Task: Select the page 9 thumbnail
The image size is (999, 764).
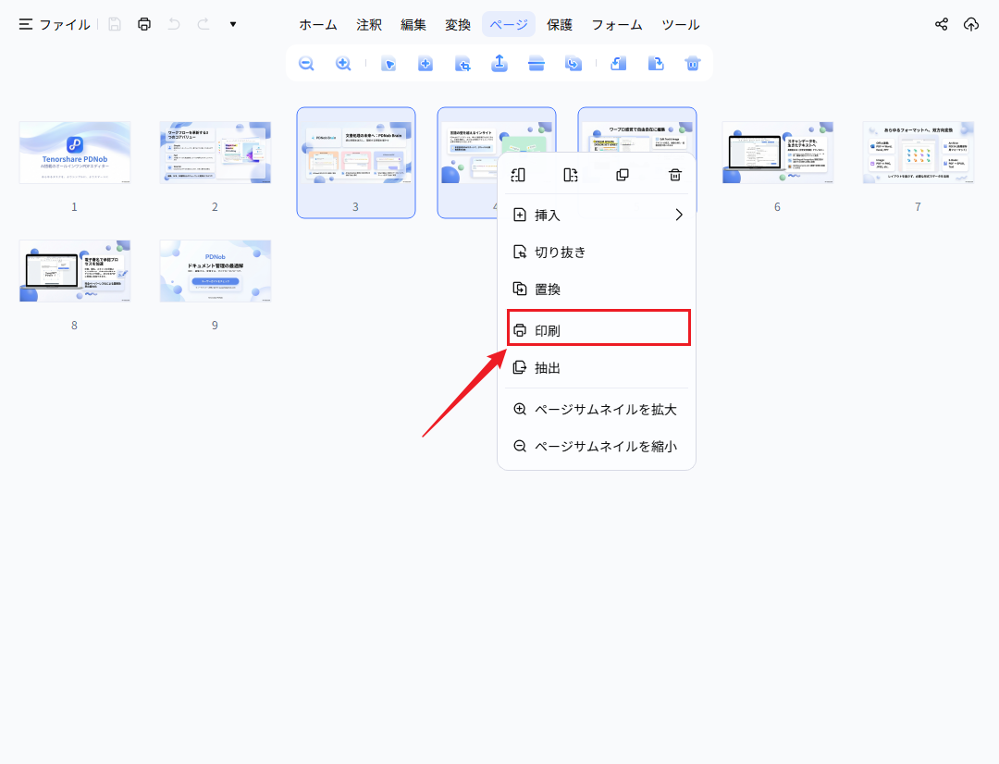Action: 216,271
